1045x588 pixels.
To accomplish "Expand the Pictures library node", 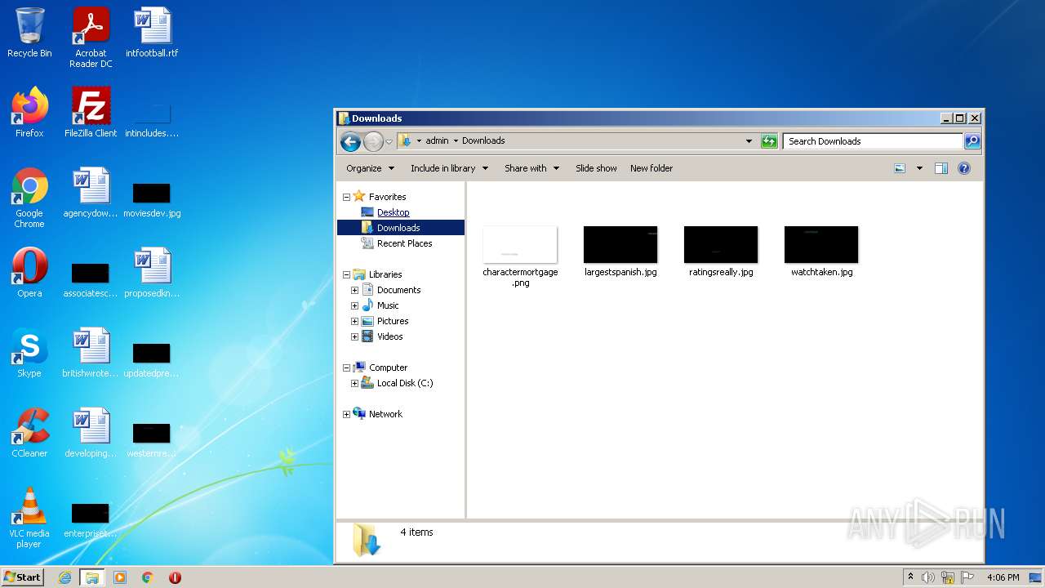I will (354, 321).
